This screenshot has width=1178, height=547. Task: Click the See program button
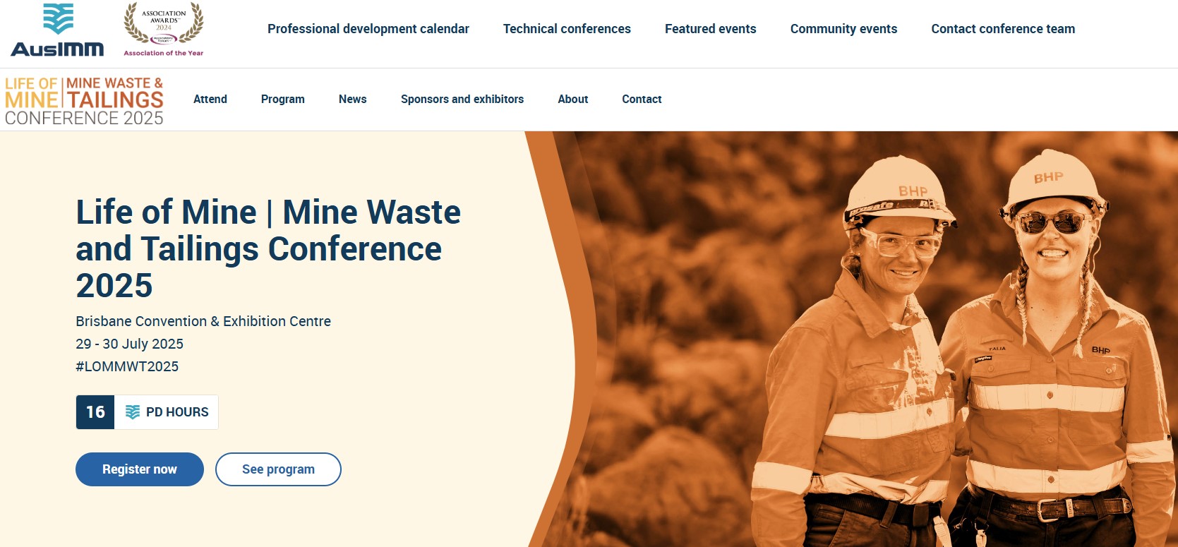pyautogui.click(x=278, y=469)
